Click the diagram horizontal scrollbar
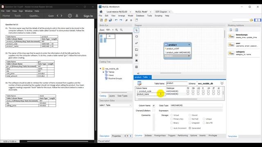Image resolution: width=262 pixels, height=147 pixels. (170, 73)
